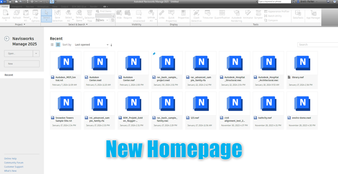Screen dimensions: 338x174
Task: Click inside the Recent files search box
Action: [318, 44]
